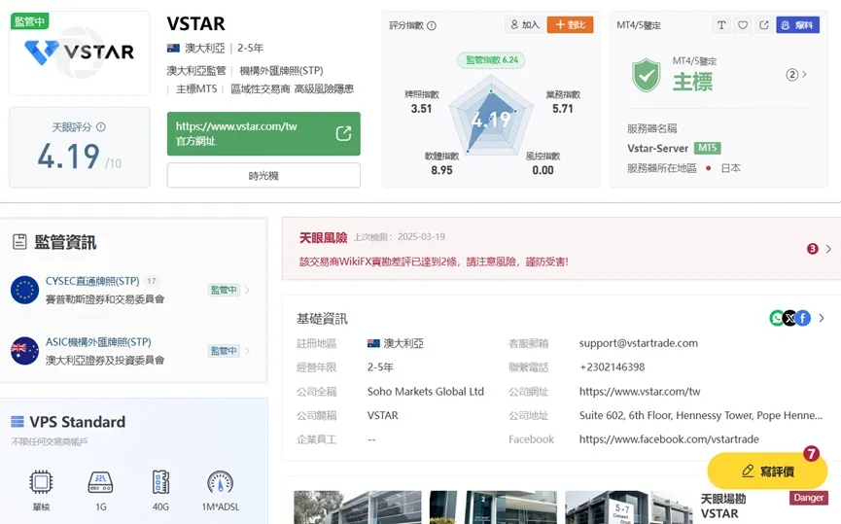Click the MT5 tag beside Vstar-Server
The width and height of the screenshot is (841, 524).
708,148
